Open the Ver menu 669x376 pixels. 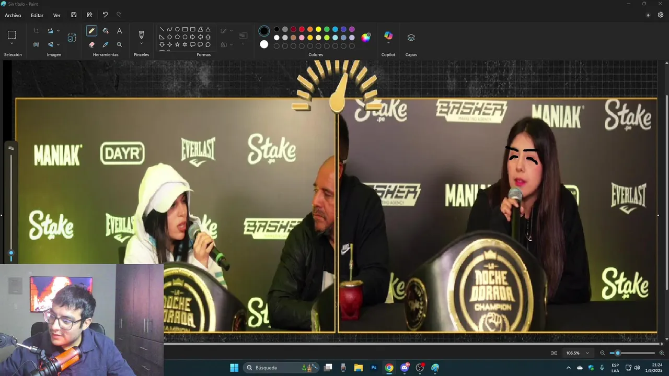56,15
